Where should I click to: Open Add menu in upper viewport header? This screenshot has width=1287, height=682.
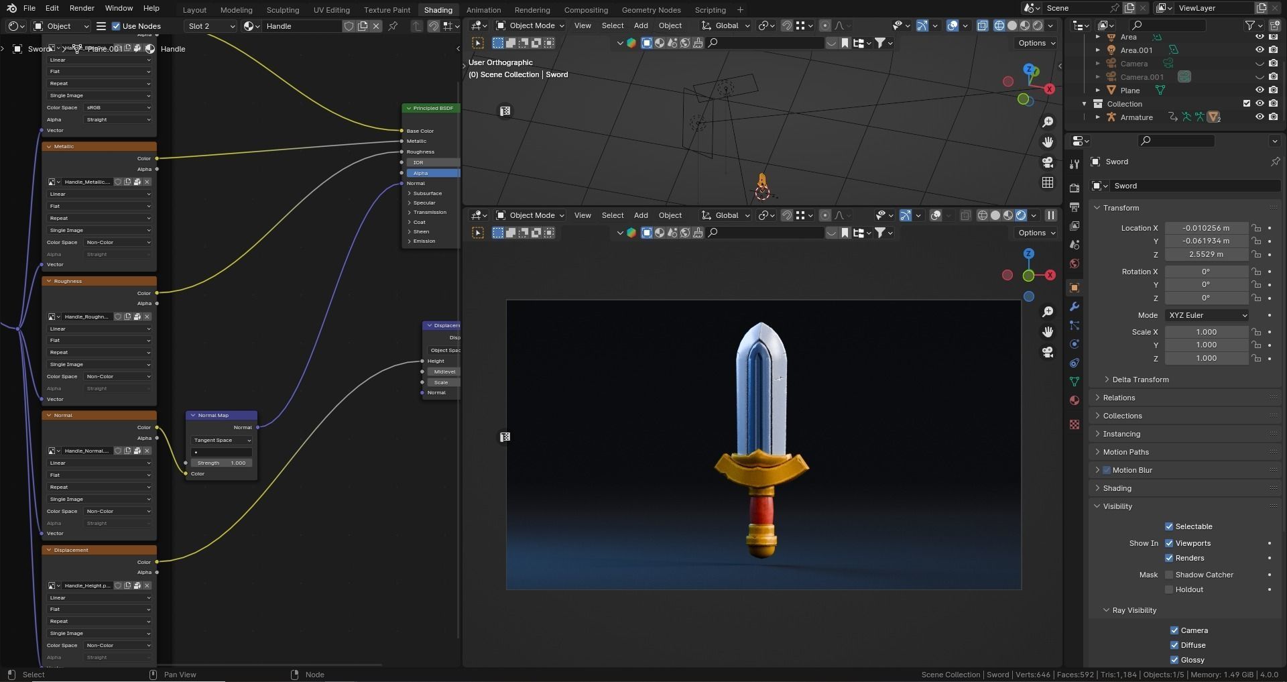641,25
